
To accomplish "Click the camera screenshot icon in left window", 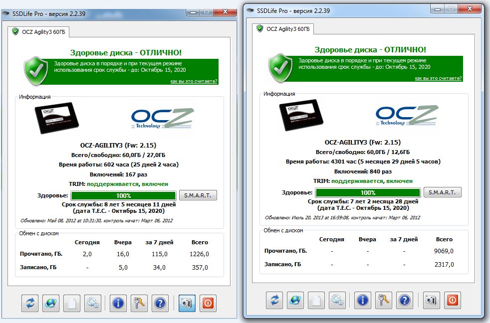I will [187, 303].
